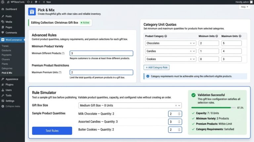
Task: Click the info icon in category notice
Action: coord(148,76)
